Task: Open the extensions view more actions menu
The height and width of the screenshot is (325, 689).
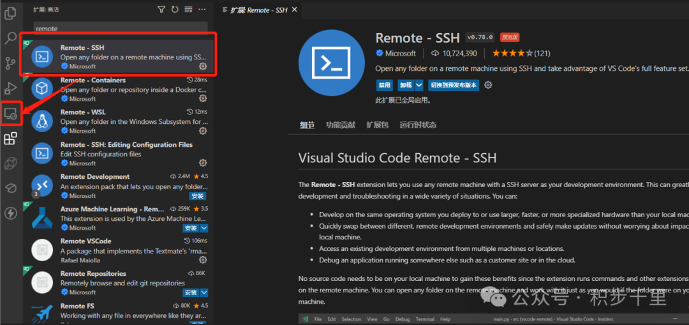Action: [202, 9]
